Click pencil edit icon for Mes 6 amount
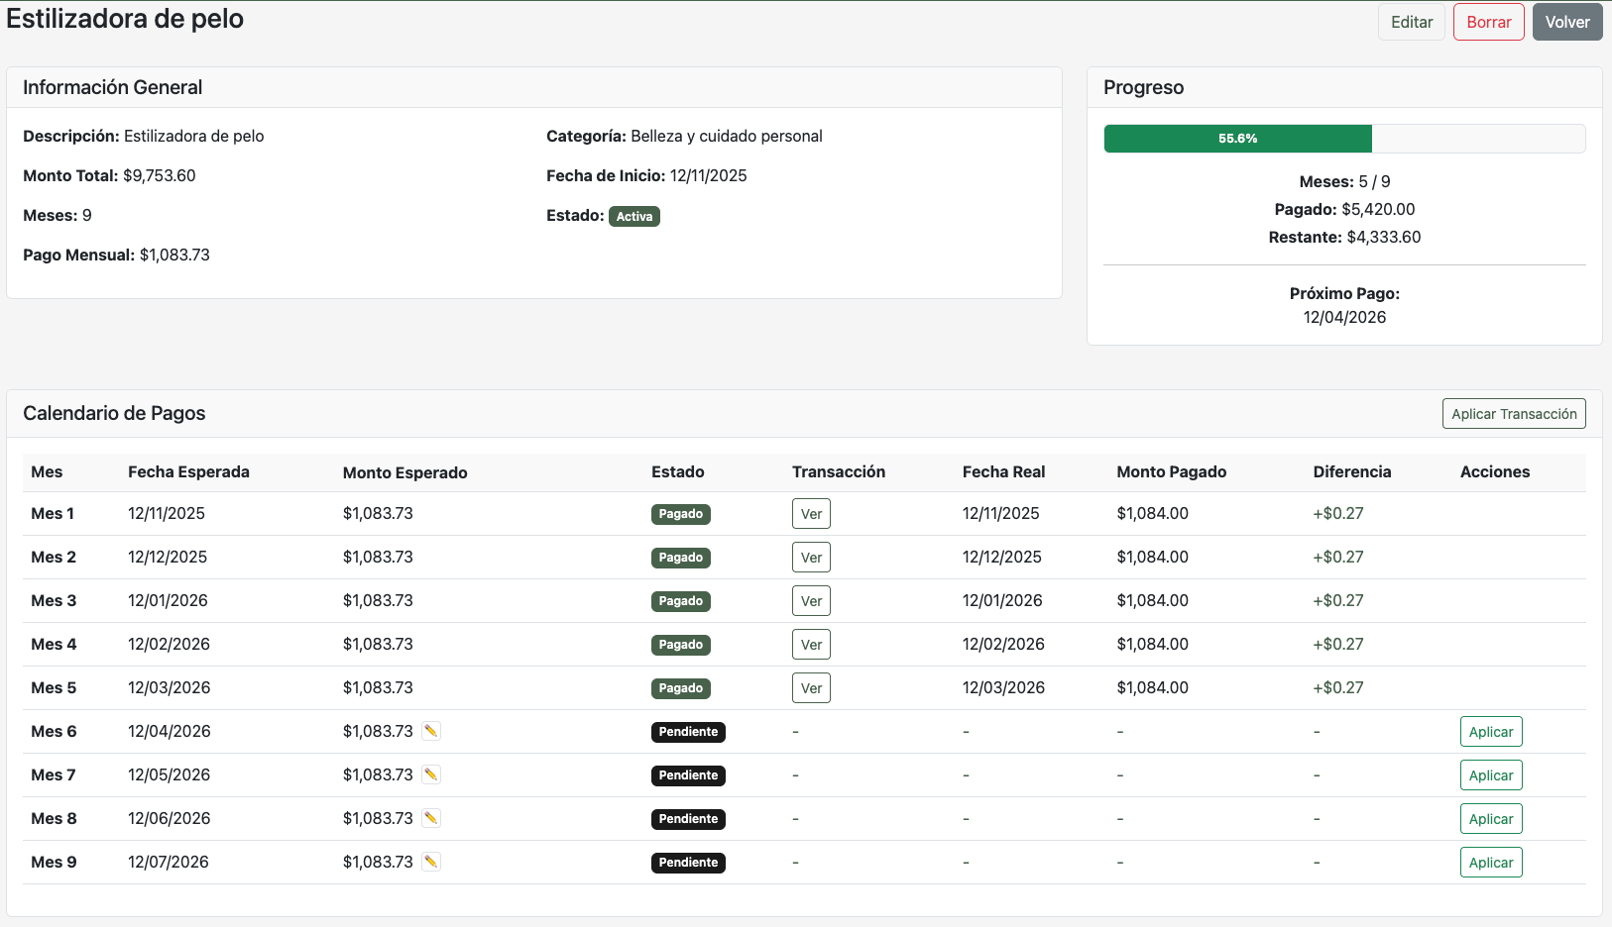This screenshot has width=1612, height=927. tap(431, 731)
